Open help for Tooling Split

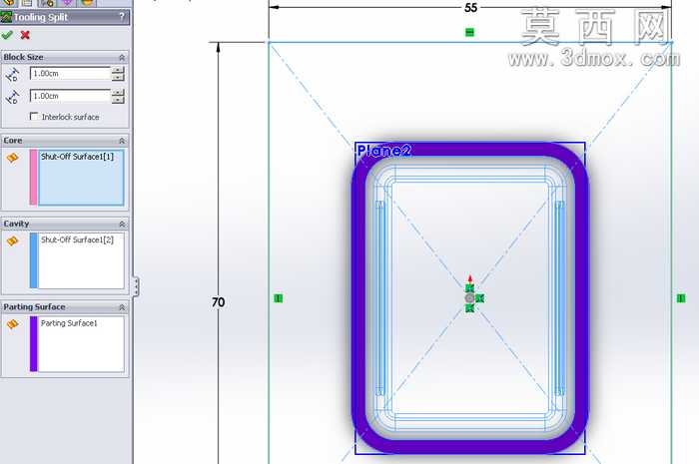(122, 17)
